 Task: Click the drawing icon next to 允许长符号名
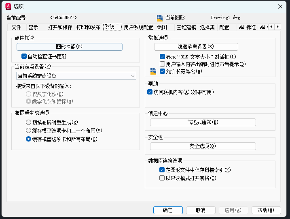(153, 71)
